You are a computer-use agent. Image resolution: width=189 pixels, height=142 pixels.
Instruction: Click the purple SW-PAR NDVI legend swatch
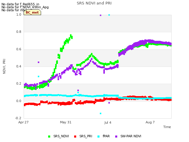coord(116,136)
